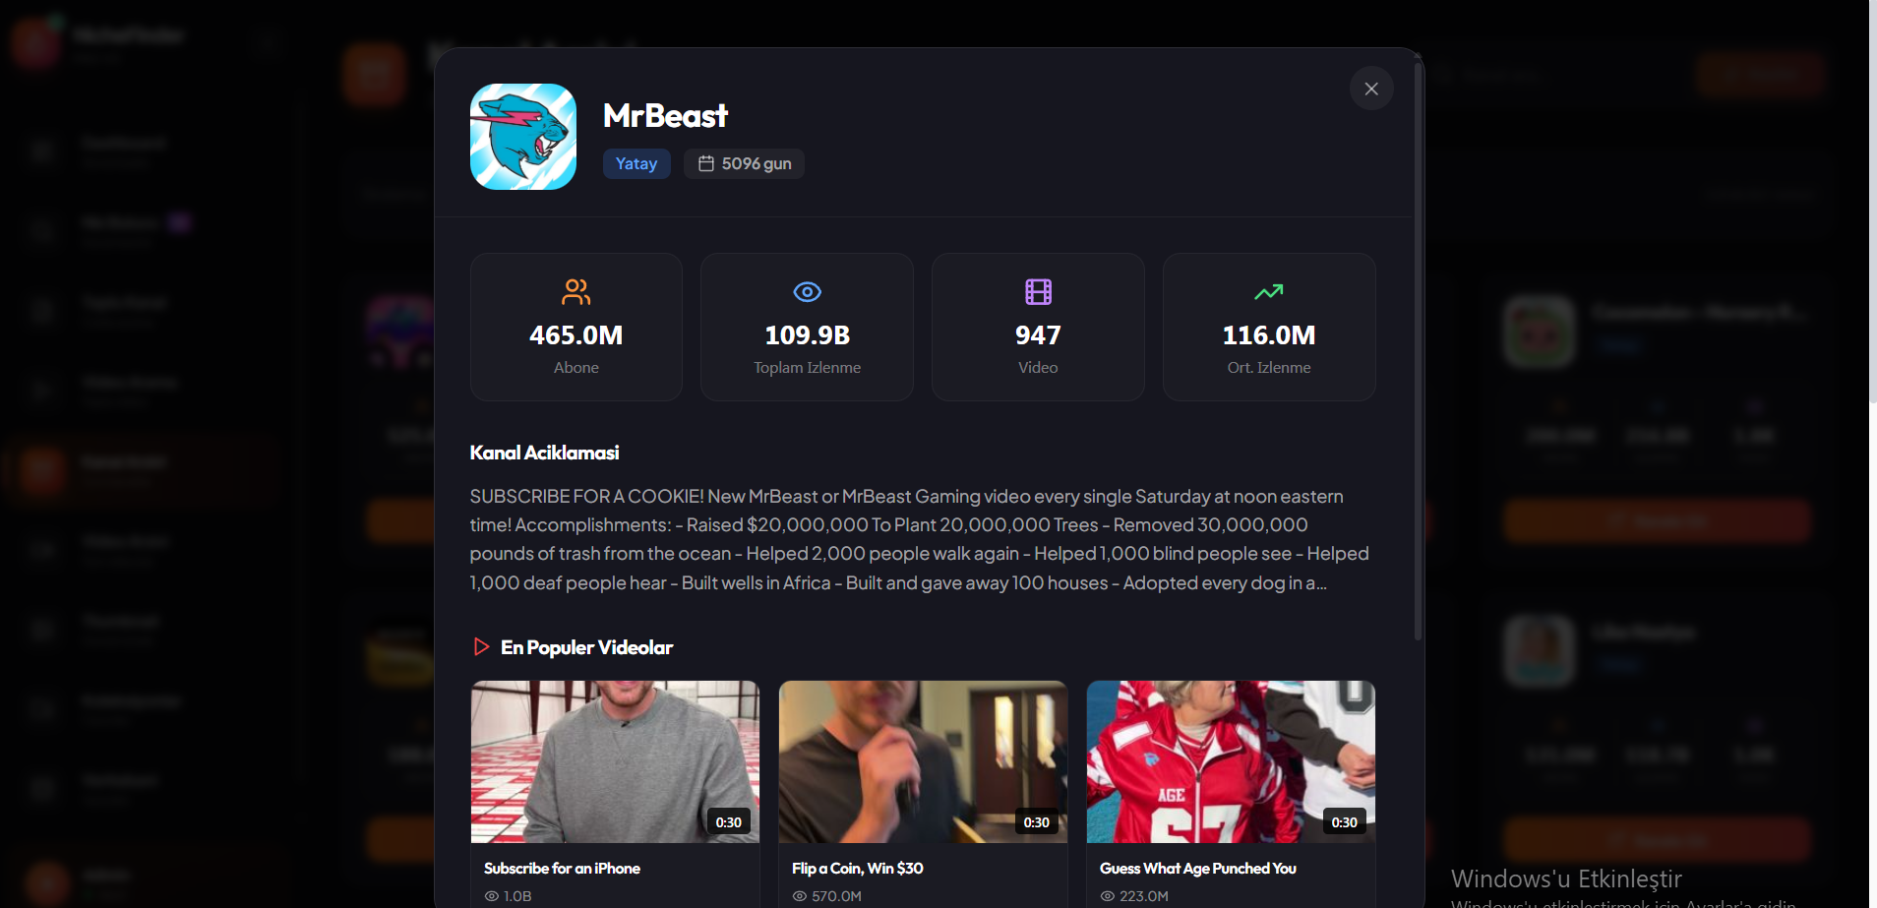Click the 1.0B view count
The image size is (1877, 908).
tap(517, 896)
